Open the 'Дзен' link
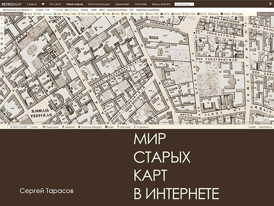The image size is (274, 206). tap(110, 127)
